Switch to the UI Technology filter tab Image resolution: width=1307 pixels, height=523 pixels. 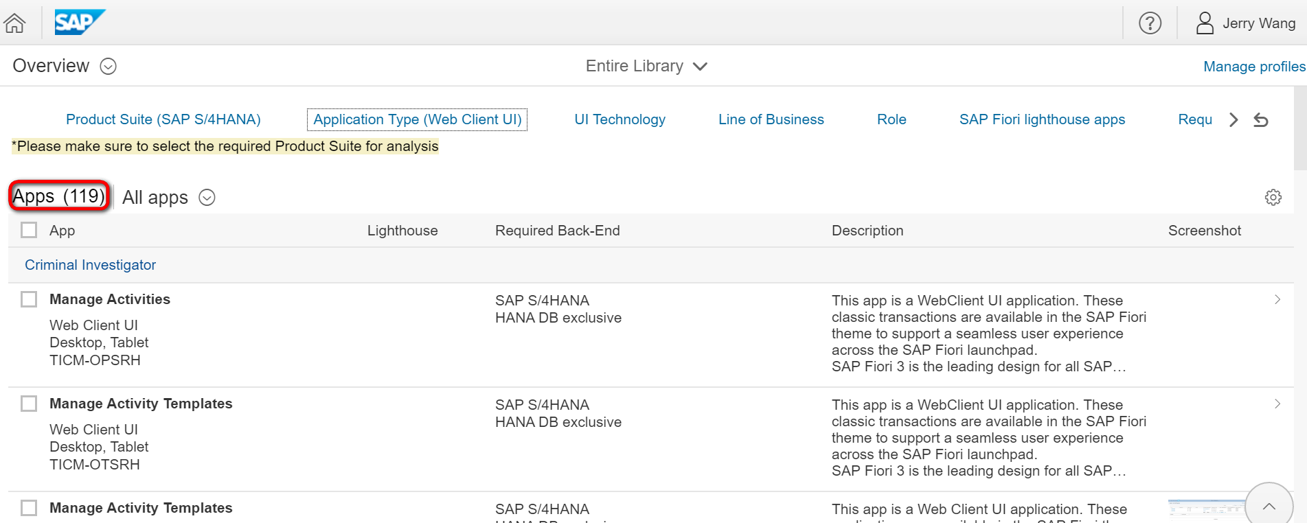coord(620,119)
